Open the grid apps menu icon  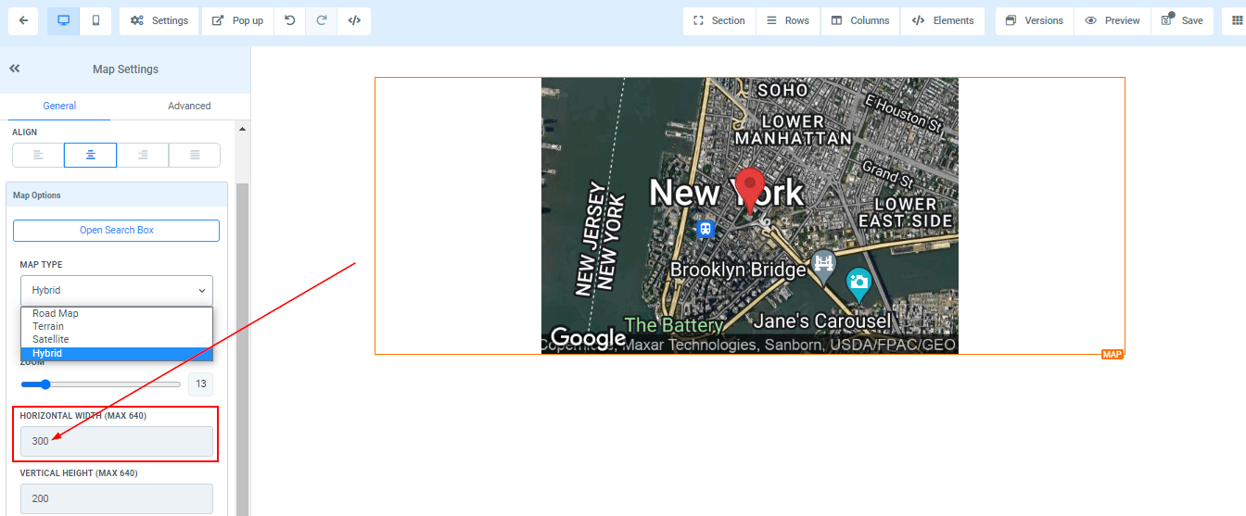coord(1235,20)
